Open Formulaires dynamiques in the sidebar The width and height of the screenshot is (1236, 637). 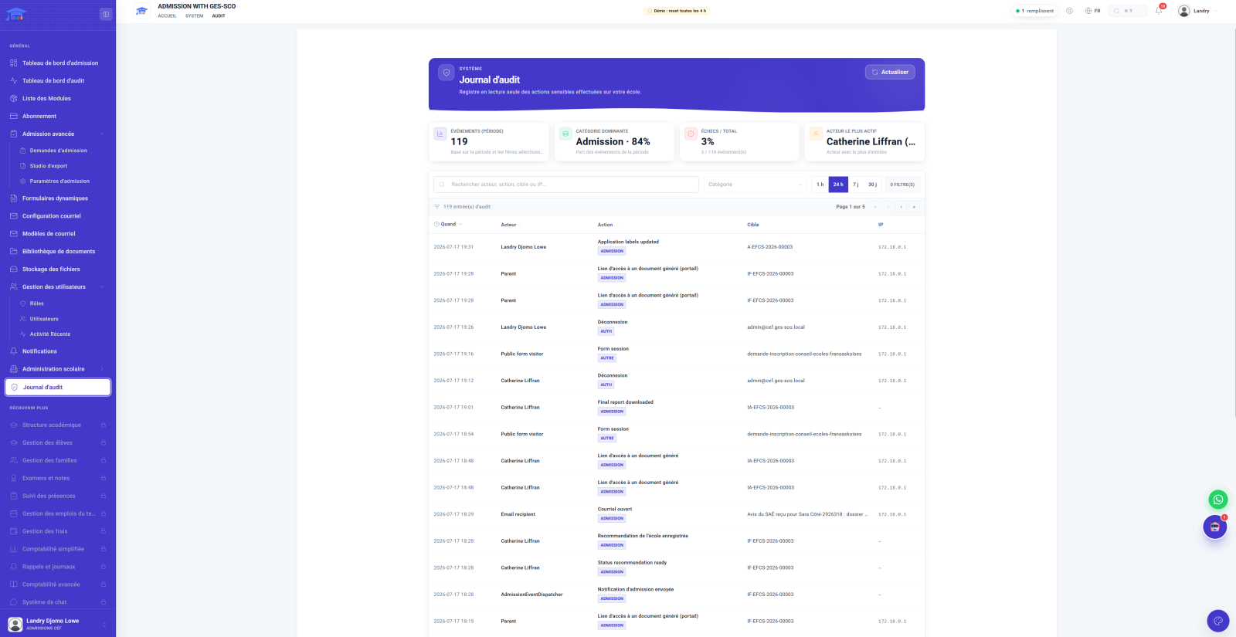point(58,198)
